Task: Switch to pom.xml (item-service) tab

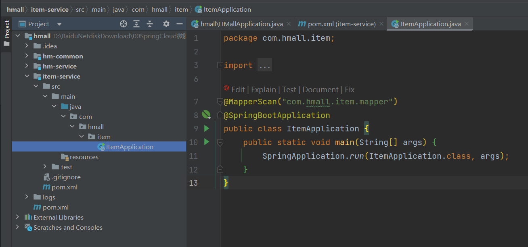Action: pos(342,24)
